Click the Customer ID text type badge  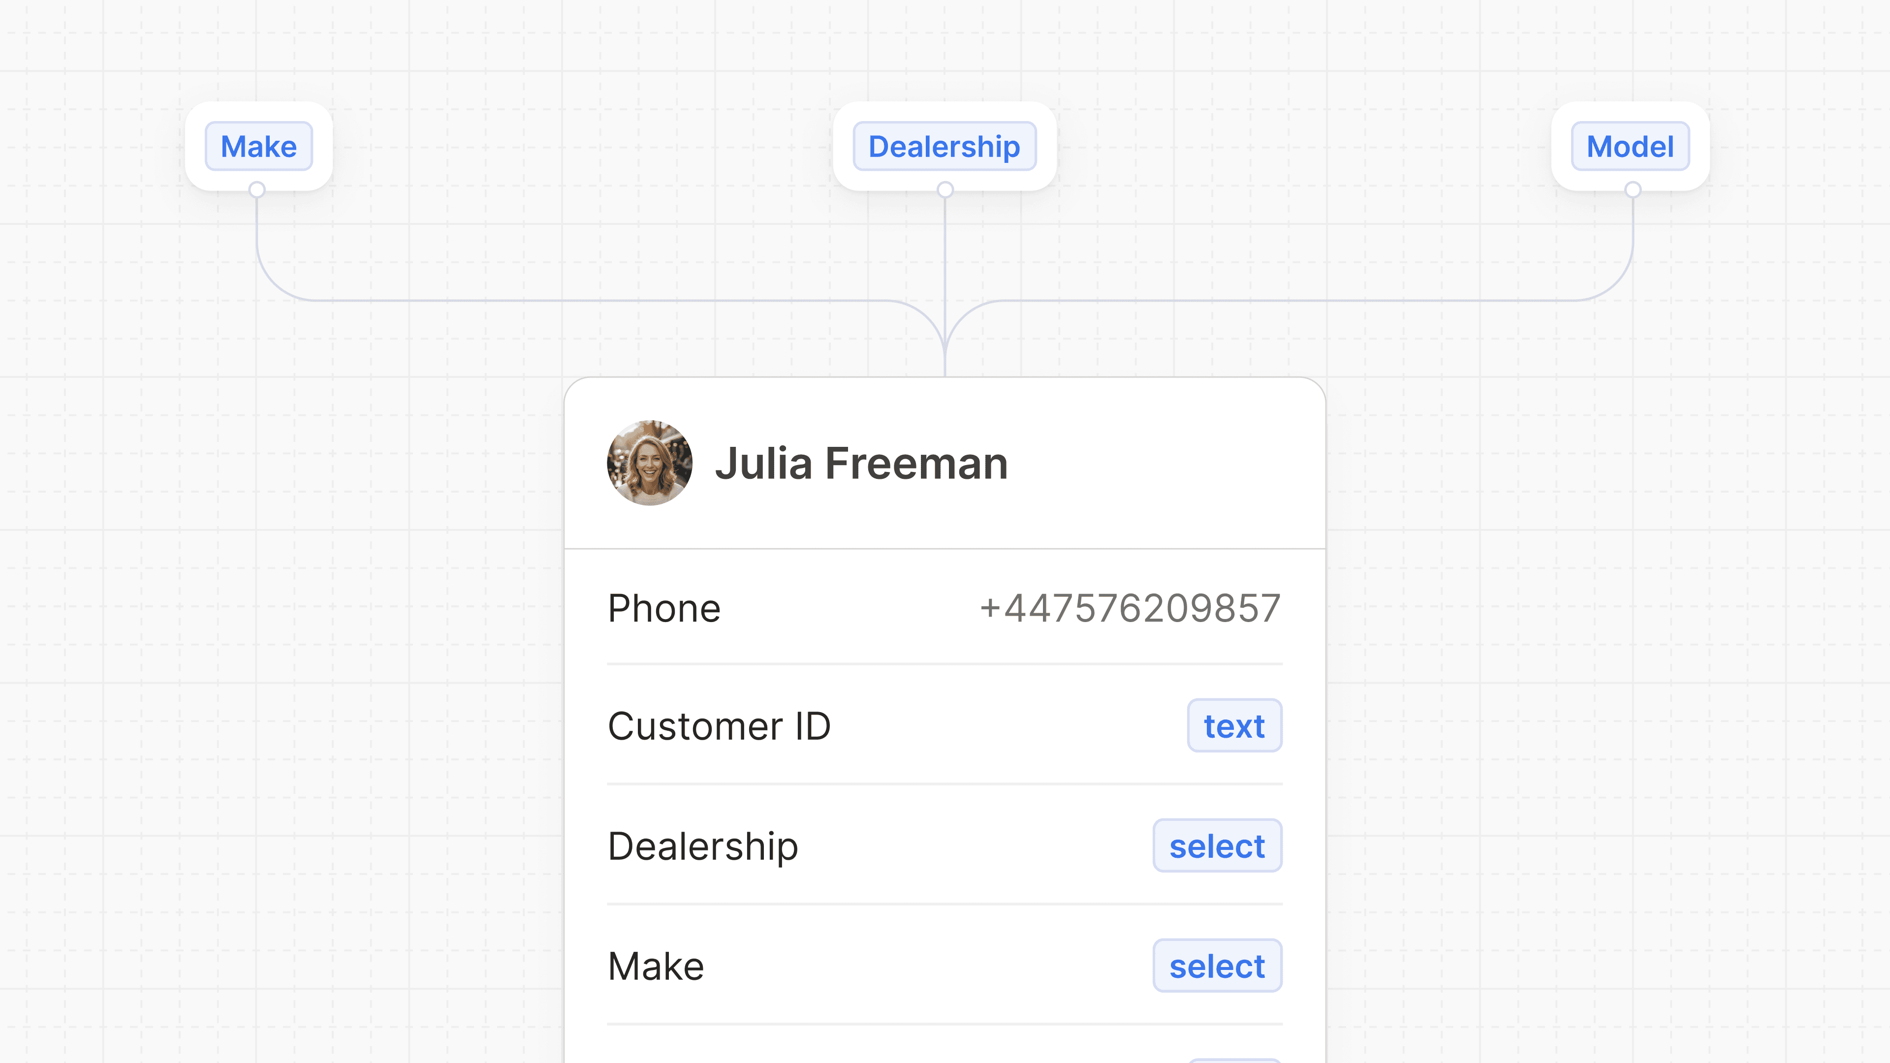[x=1234, y=725]
